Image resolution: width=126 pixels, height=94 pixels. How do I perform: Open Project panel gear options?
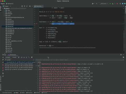coord(30,6)
